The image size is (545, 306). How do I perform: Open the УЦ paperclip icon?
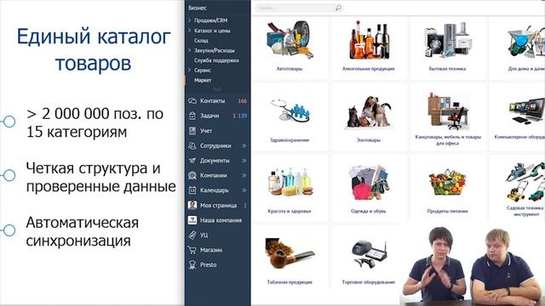pos(192,235)
